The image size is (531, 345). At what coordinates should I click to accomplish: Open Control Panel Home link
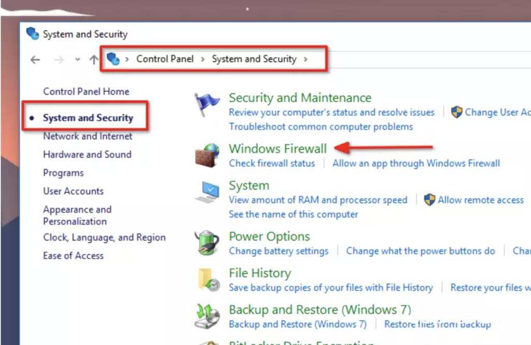point(86,91)
